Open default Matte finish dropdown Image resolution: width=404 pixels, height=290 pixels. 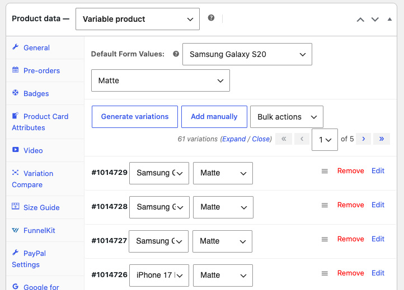(x=161, y=80)
